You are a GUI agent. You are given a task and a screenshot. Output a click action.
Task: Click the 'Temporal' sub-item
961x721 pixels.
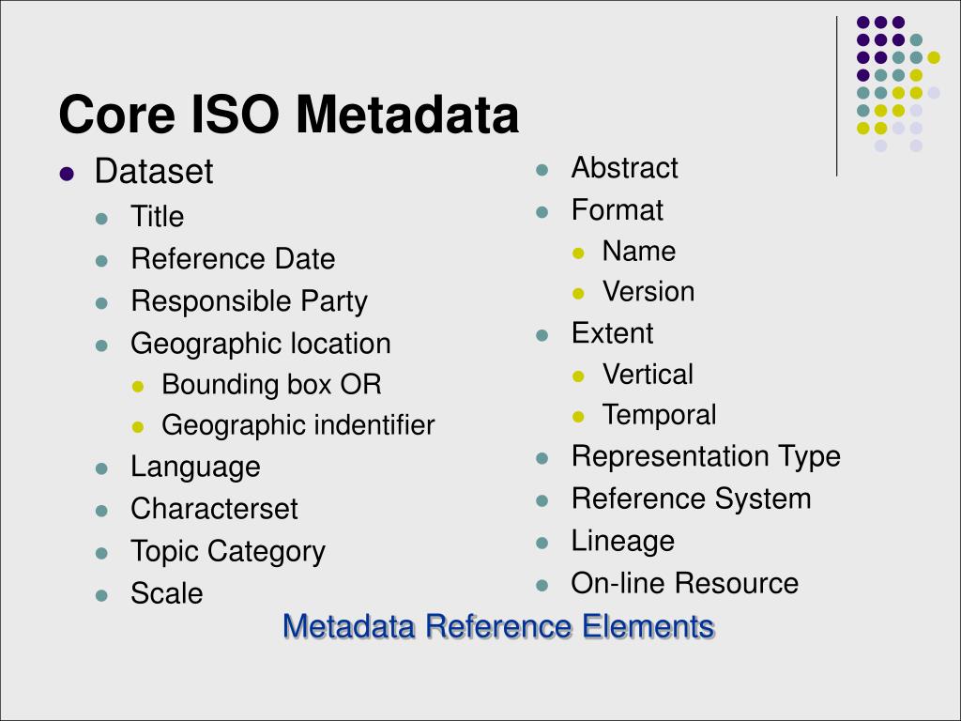pos(660,414)
